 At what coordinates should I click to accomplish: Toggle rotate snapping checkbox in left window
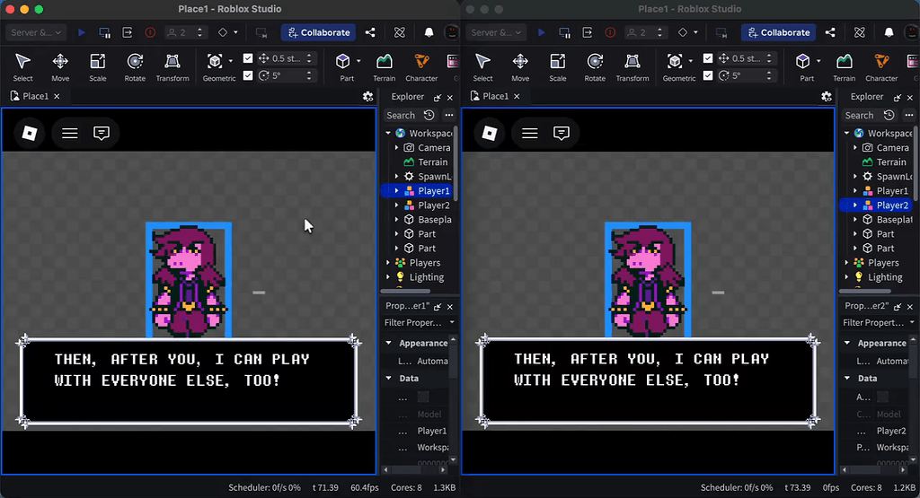tap(248, 75)
